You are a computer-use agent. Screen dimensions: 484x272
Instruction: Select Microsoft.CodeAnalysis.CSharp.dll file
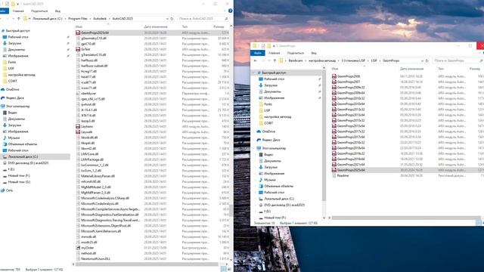pos(104,198)
